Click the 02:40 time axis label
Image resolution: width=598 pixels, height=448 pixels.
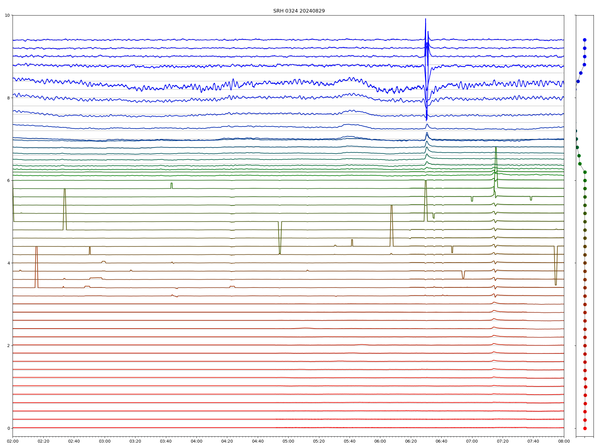74,441
